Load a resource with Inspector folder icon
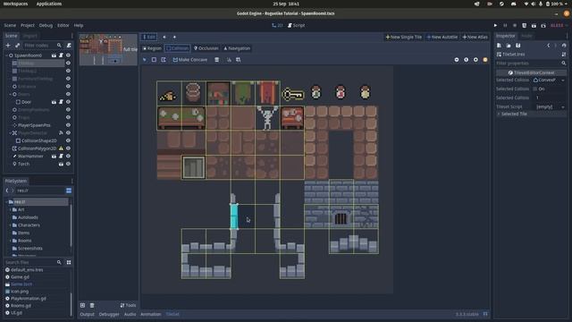This screenshot has width=572, height=322. pyautogui.click(x=509, y=46)
